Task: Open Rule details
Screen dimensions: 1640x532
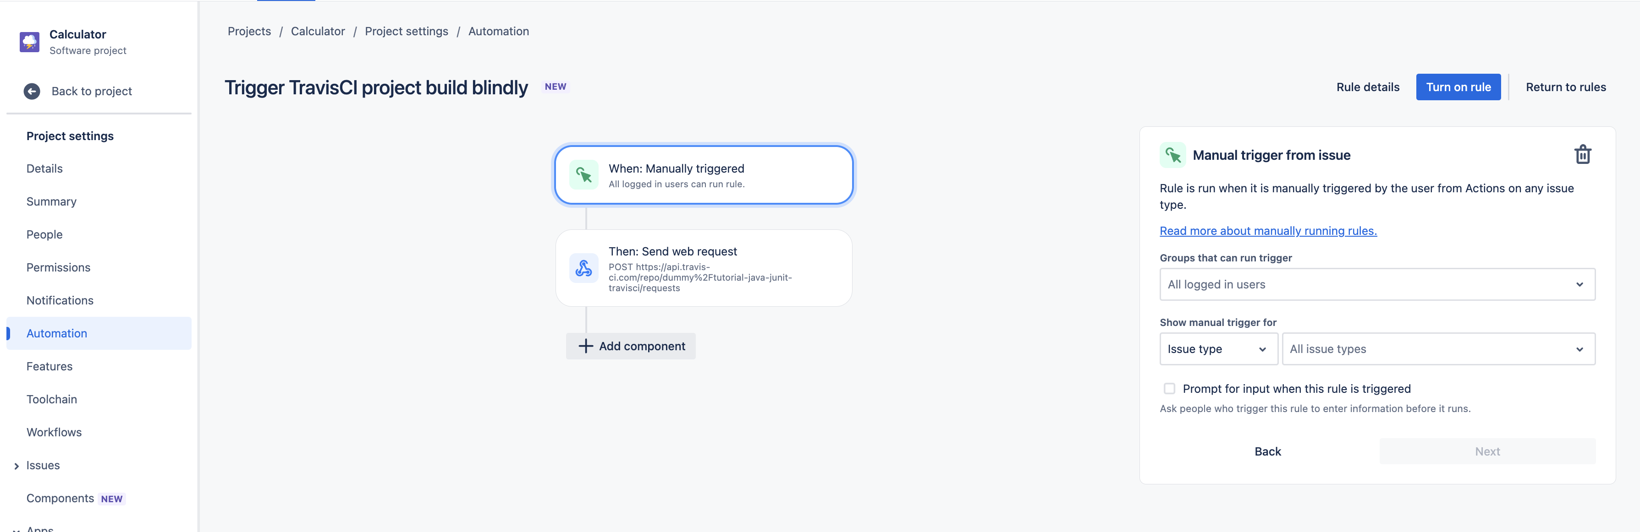Action: click(1368, 87)
